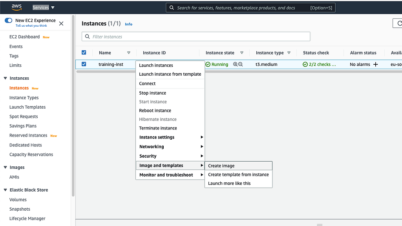Open AMIs page

(x=14, y=177)
